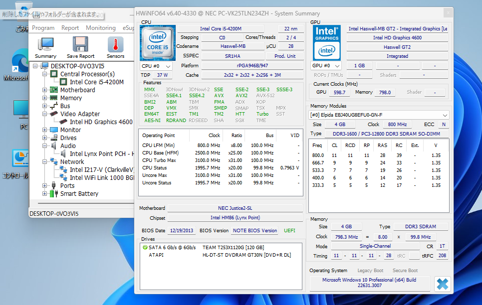482x305 pixels.
Task: Collapse the DESKTOP-0VO3VI5 root node
Action: 35,66
